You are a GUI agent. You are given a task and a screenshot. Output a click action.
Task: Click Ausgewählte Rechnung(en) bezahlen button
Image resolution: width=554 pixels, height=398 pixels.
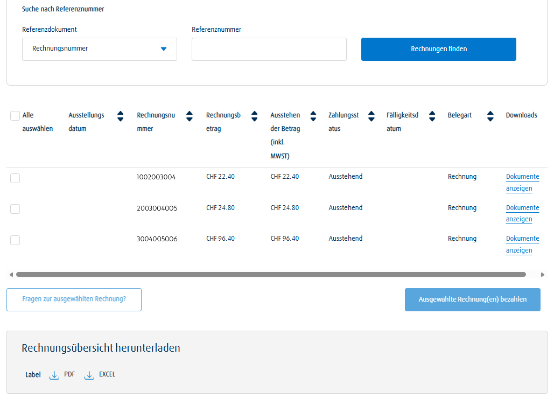pyautogui.click(x=472, y=299)
